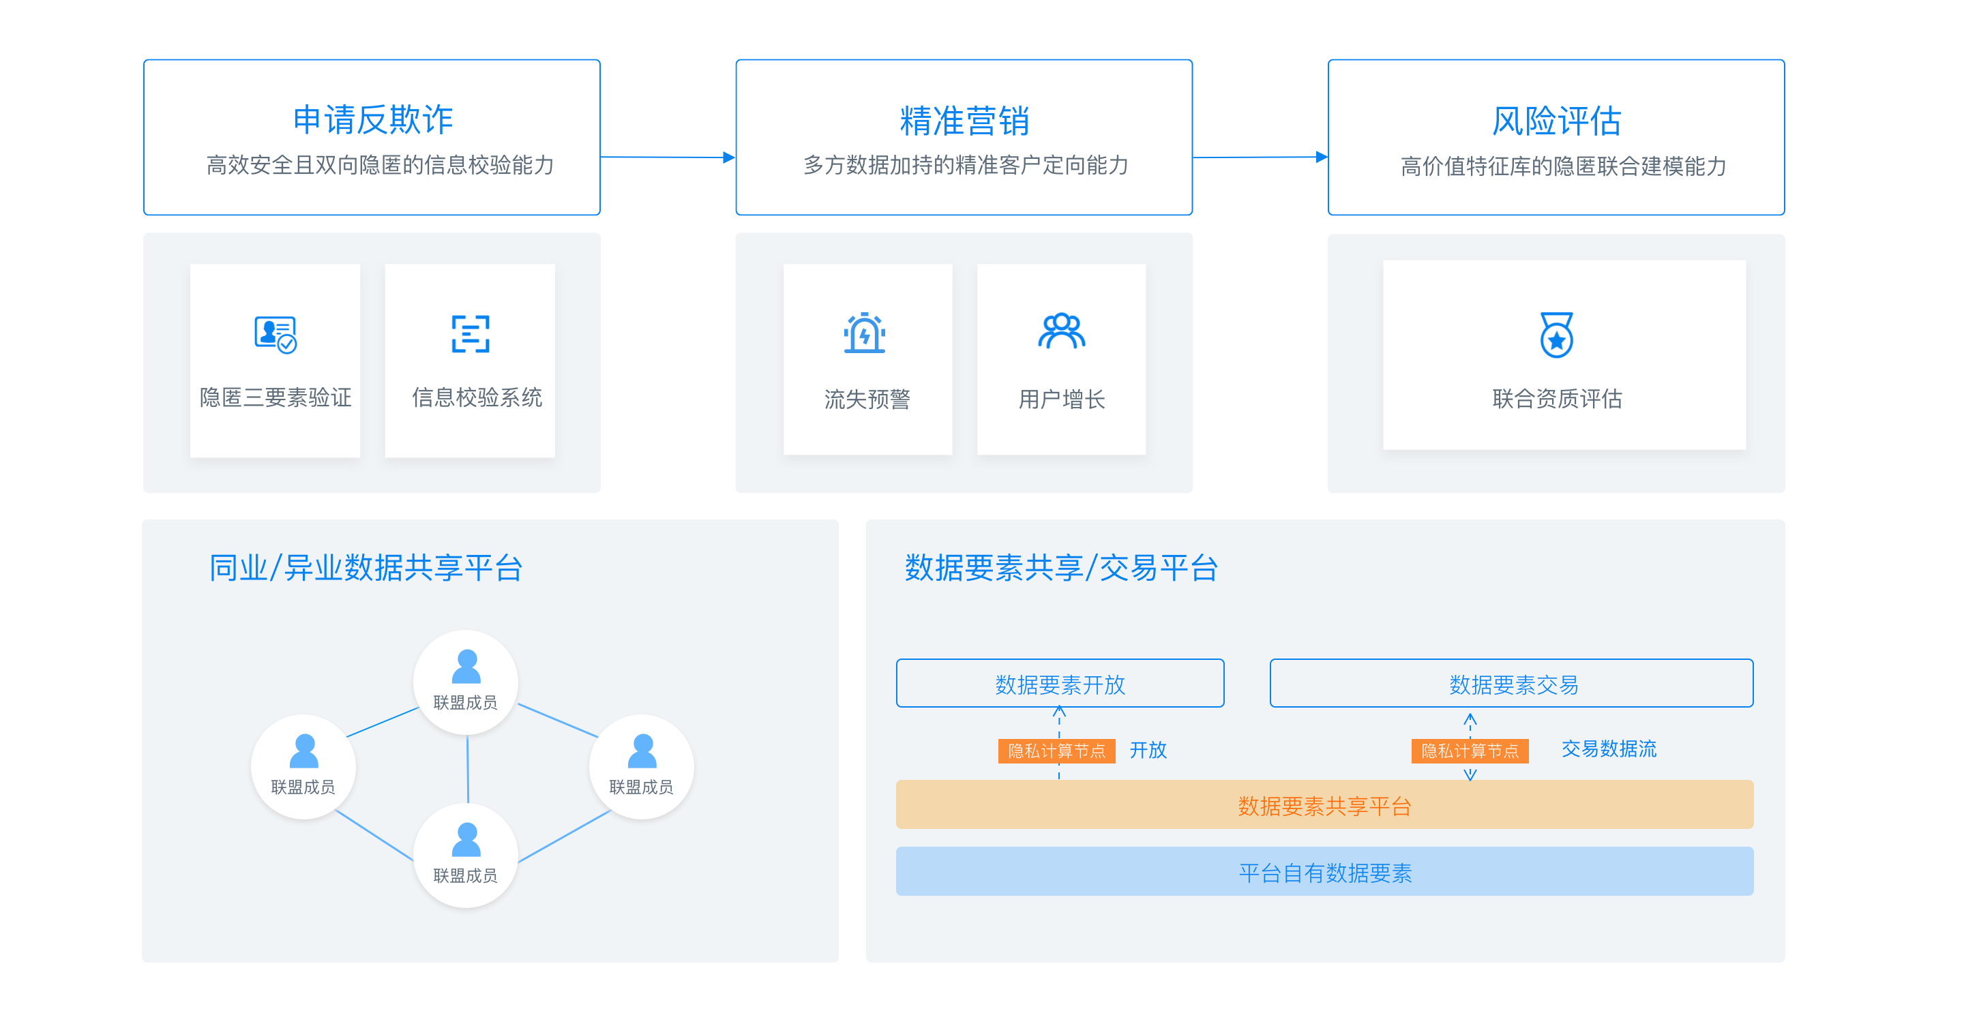Click the 同业/异业数据共享平台 title
The image size is (1964, 1013).
click(366, 568)
